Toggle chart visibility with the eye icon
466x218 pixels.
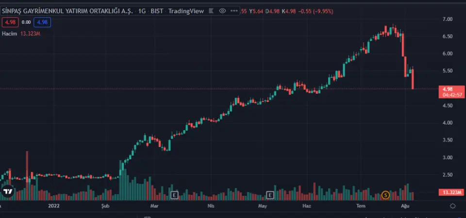coord(222,10)
